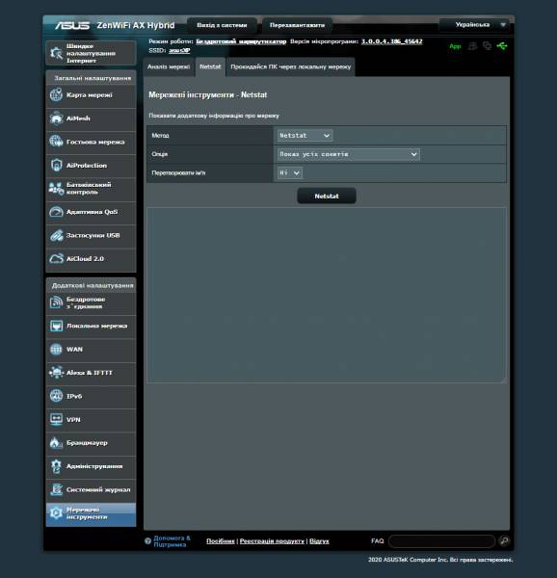Open Alexa & IFTTT icon

[x=56, y=372]
